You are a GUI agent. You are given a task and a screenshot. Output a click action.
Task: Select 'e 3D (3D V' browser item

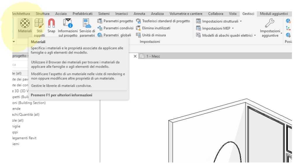tap(20, 91)
